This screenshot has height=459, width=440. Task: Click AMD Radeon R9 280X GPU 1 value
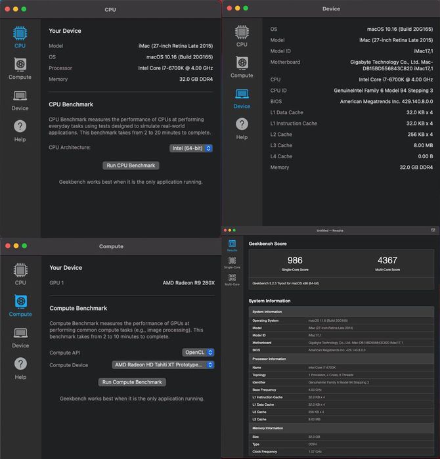click(188, 283)
